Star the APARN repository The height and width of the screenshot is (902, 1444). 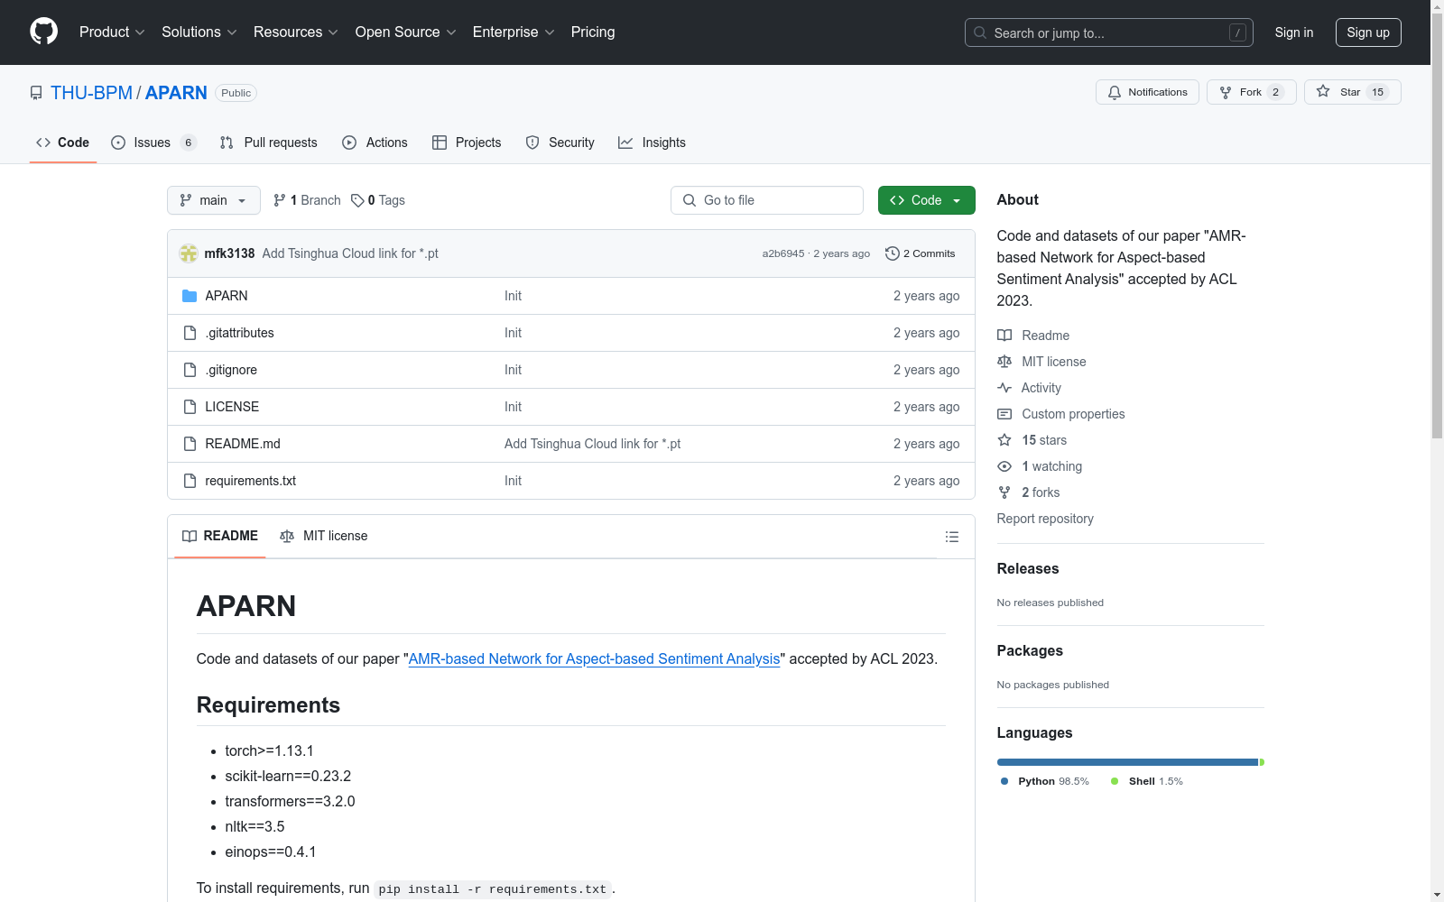pos(1352,92)
